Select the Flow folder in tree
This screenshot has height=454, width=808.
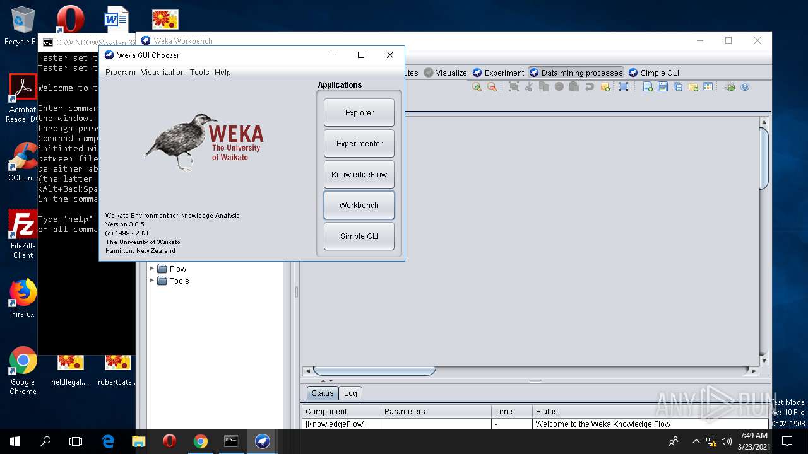coord(172,269)
